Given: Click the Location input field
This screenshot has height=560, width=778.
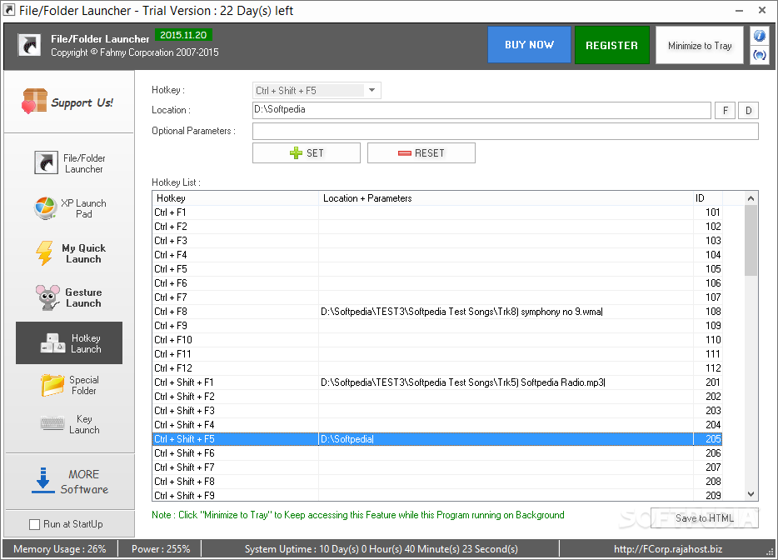Looking at the screenshot, I should click(x=481, y=110).
